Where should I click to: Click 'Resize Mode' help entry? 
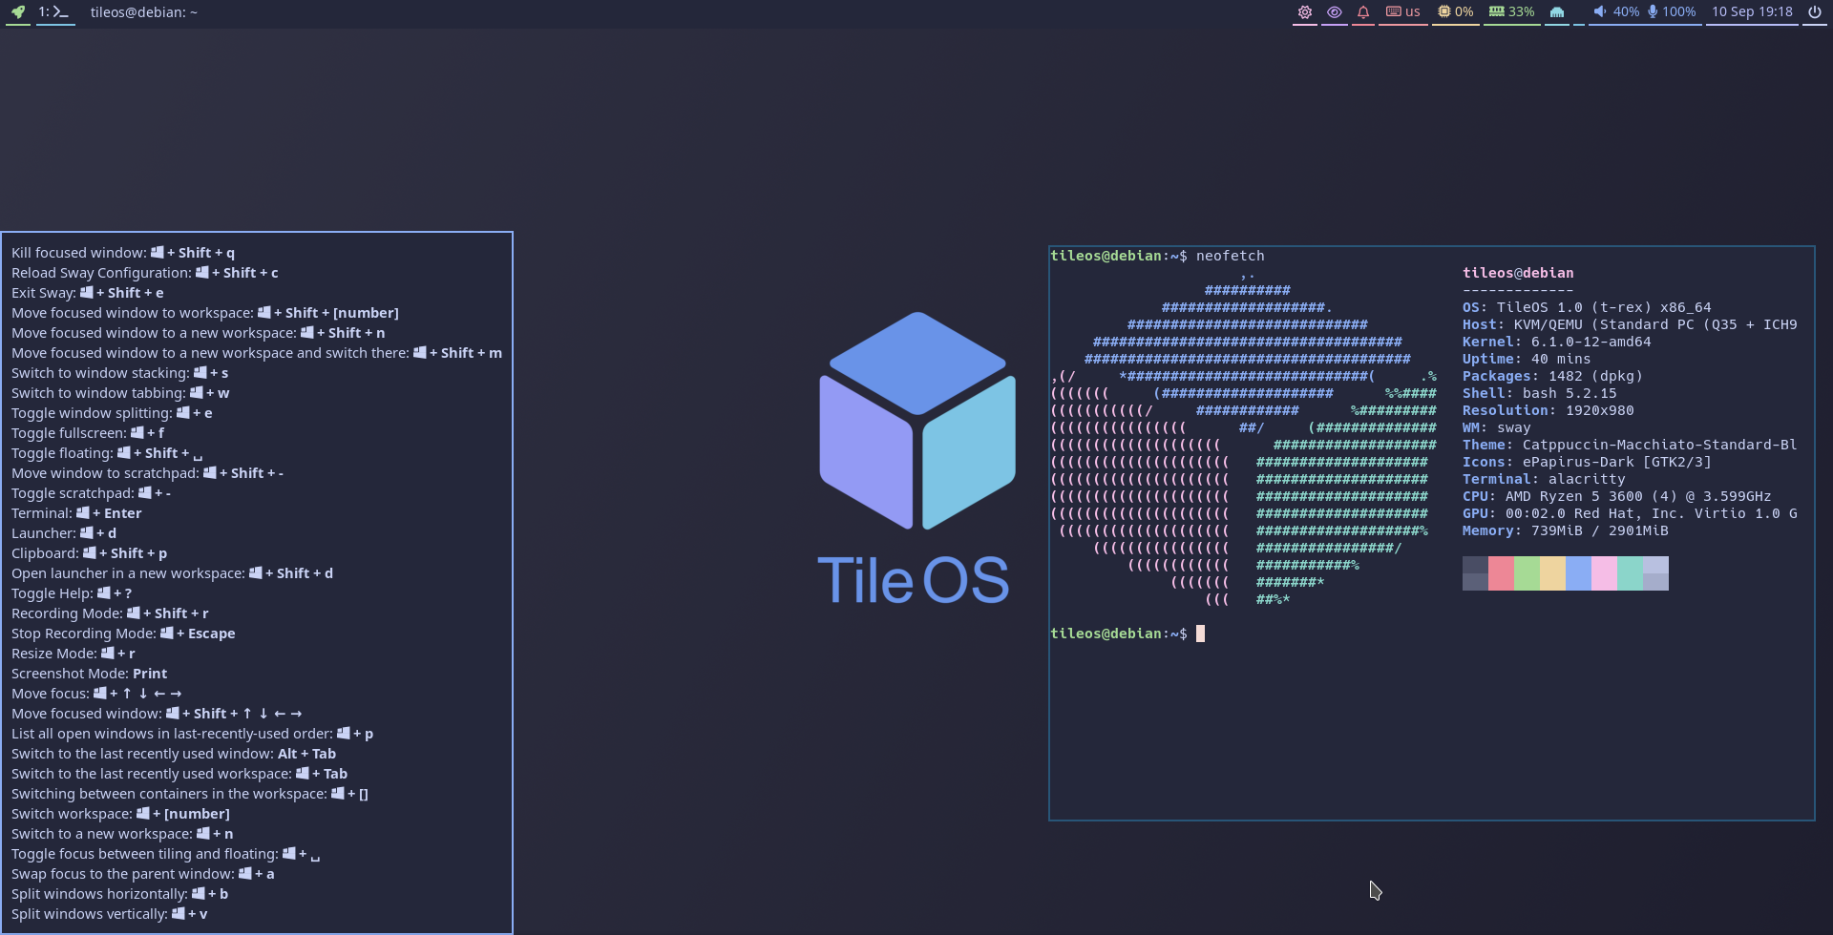pos(74,654)
